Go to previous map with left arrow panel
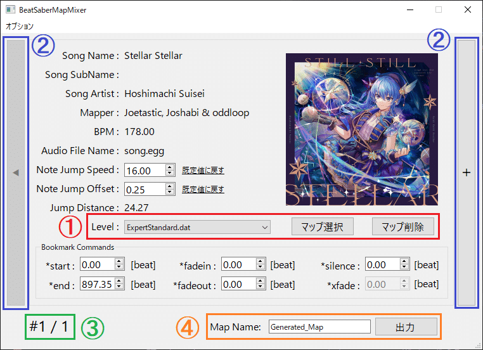483x350 pixels. point(16,172)
